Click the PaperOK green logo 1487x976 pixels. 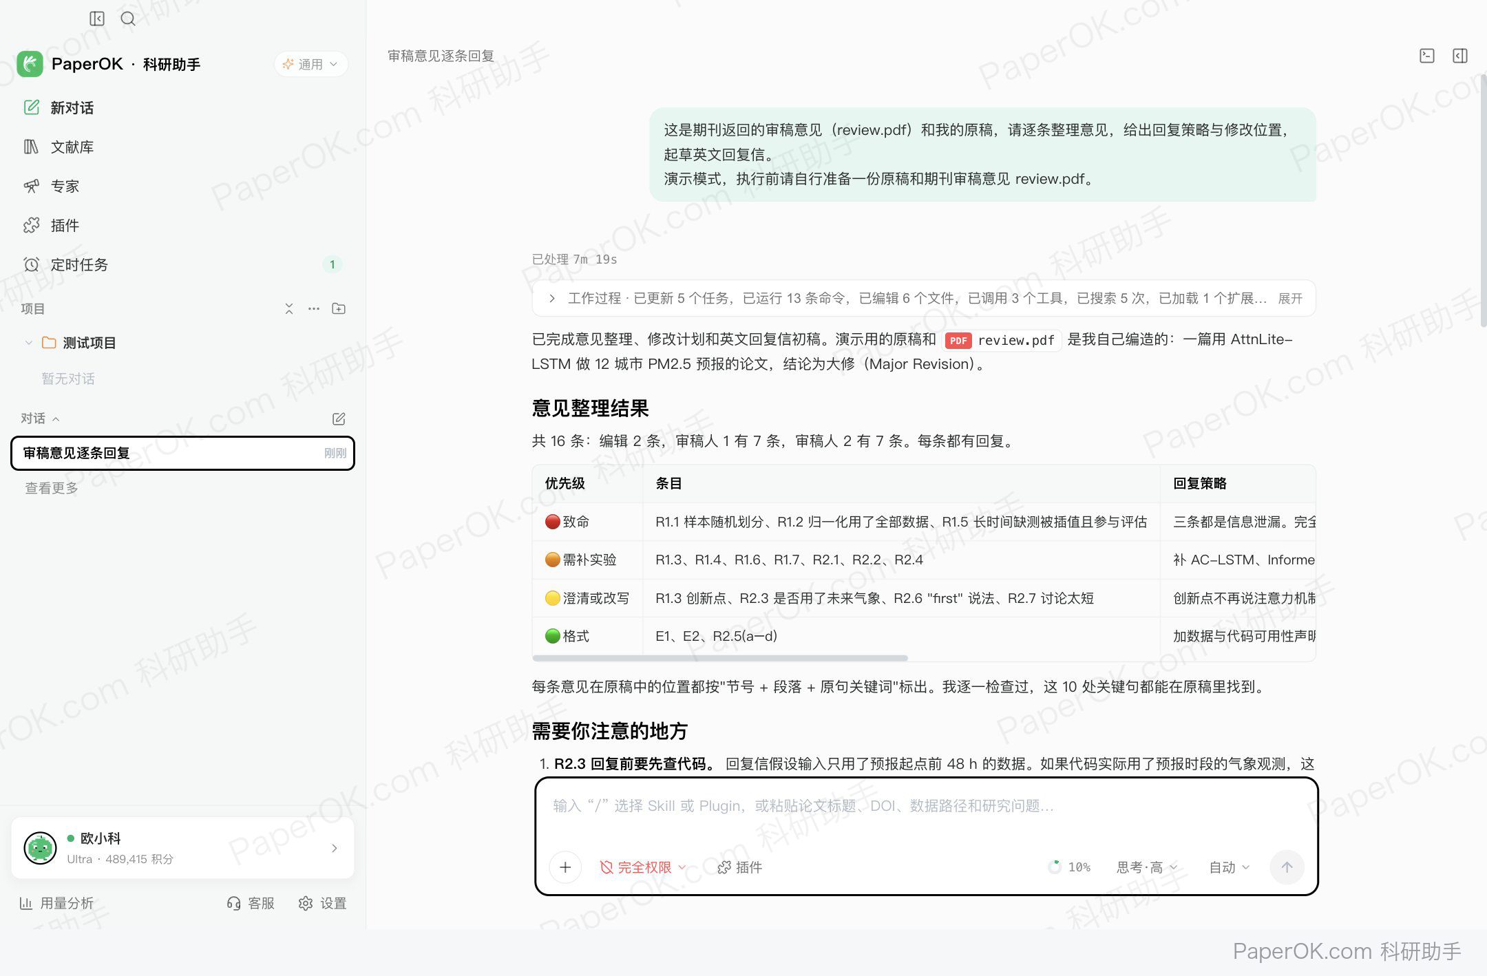coord(30,64)
